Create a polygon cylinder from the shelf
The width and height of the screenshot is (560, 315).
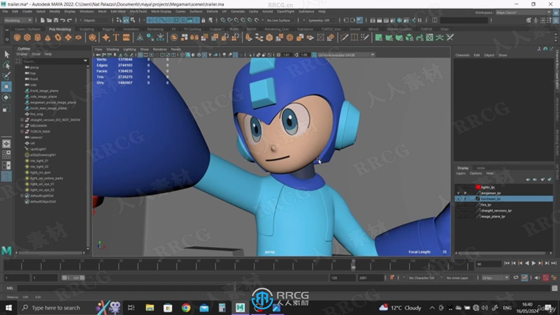pos(38,38)
